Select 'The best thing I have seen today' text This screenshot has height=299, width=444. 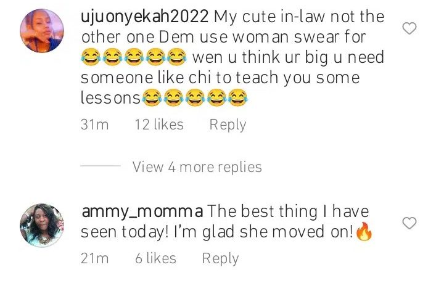coord(225,222)
